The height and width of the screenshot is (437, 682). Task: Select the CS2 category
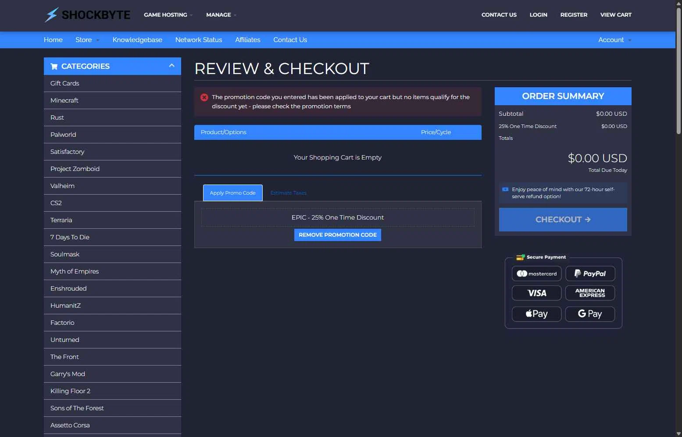tap(112, 203)
